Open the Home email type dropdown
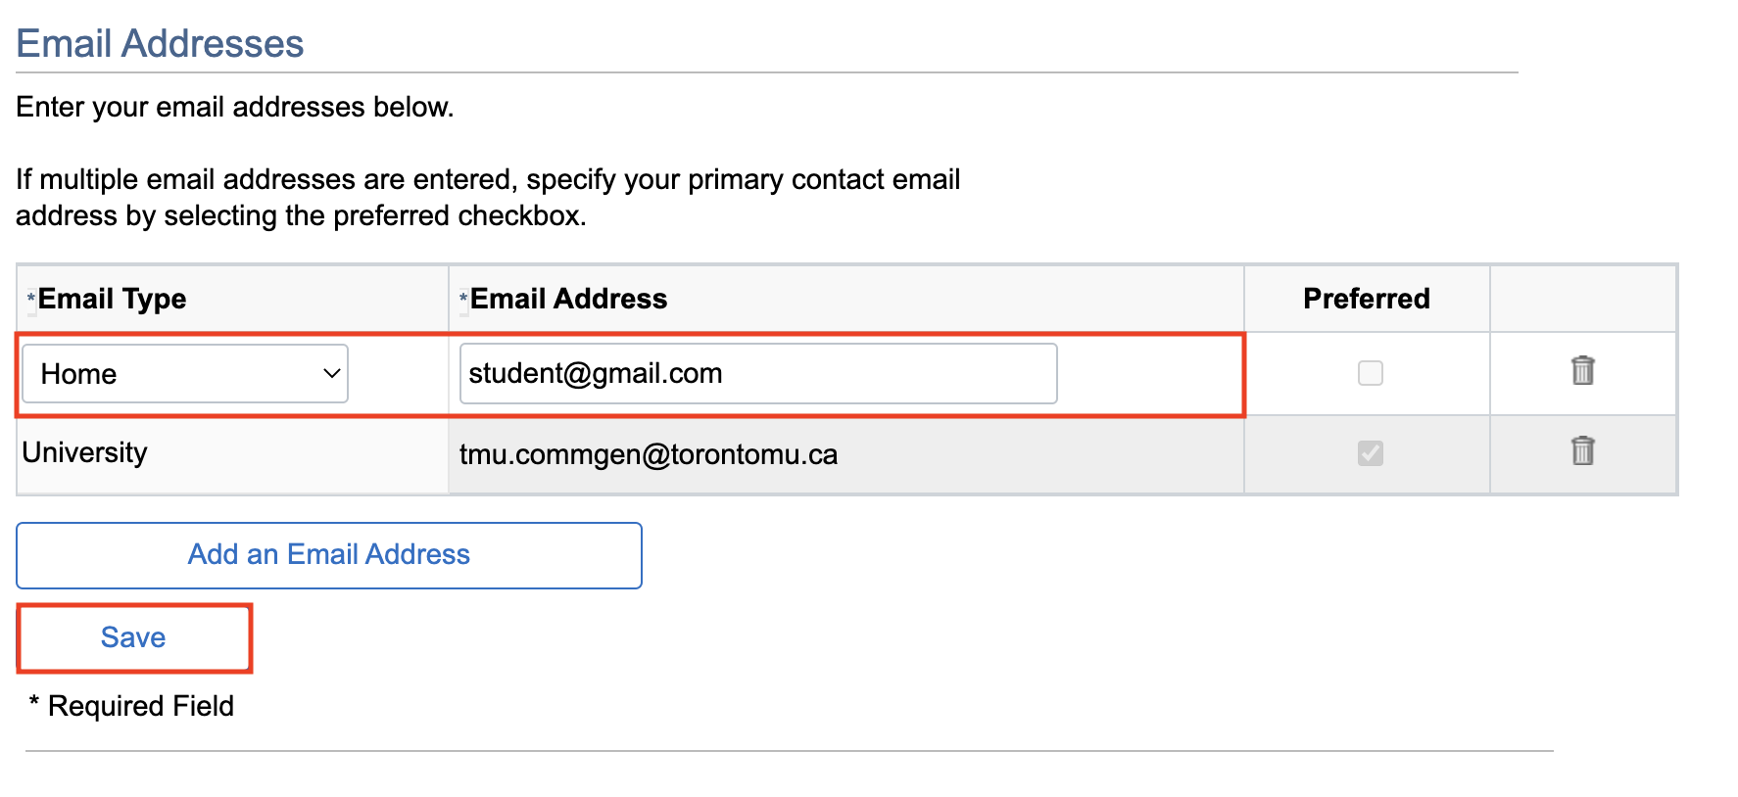The width and height of the screenshot is (1738, 797). click(185, 373)
